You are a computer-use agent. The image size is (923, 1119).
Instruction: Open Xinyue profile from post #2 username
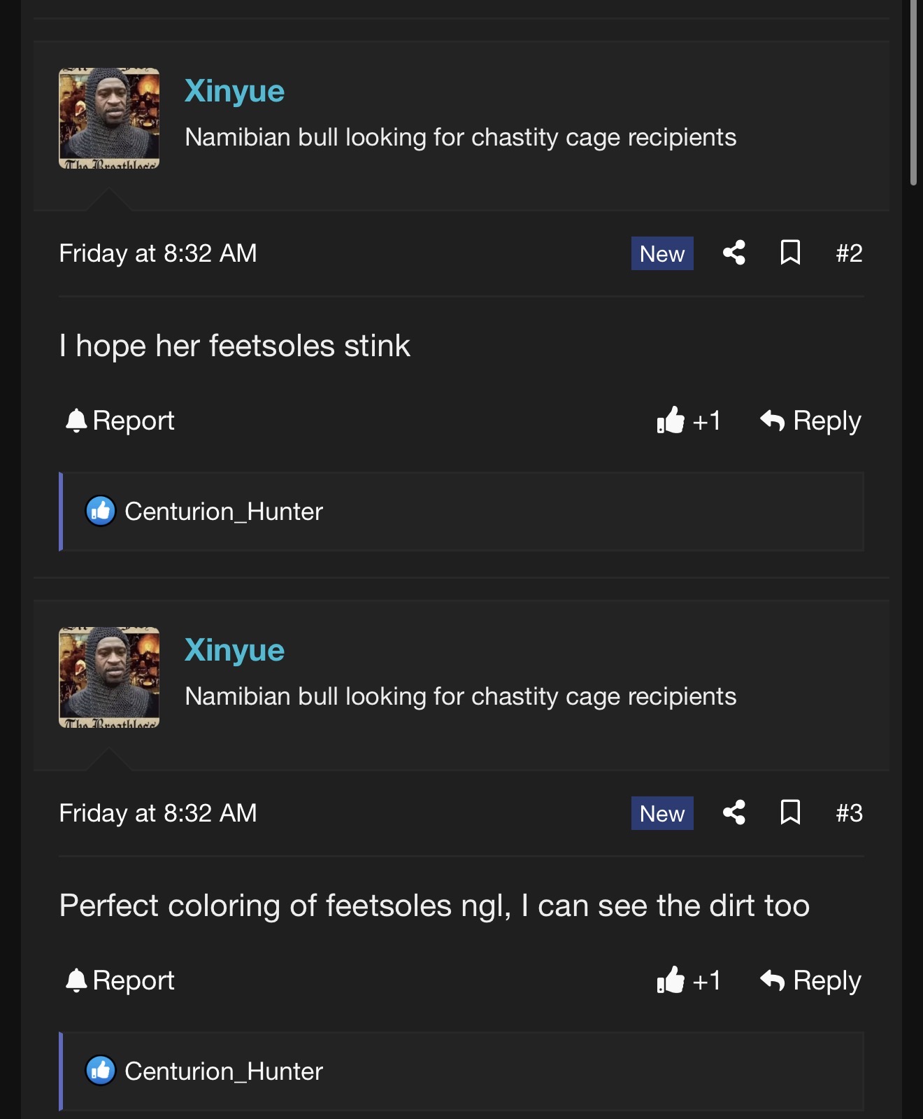point(234,91)
